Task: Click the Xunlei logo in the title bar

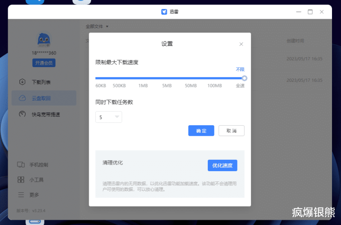Action: point(164,12)
